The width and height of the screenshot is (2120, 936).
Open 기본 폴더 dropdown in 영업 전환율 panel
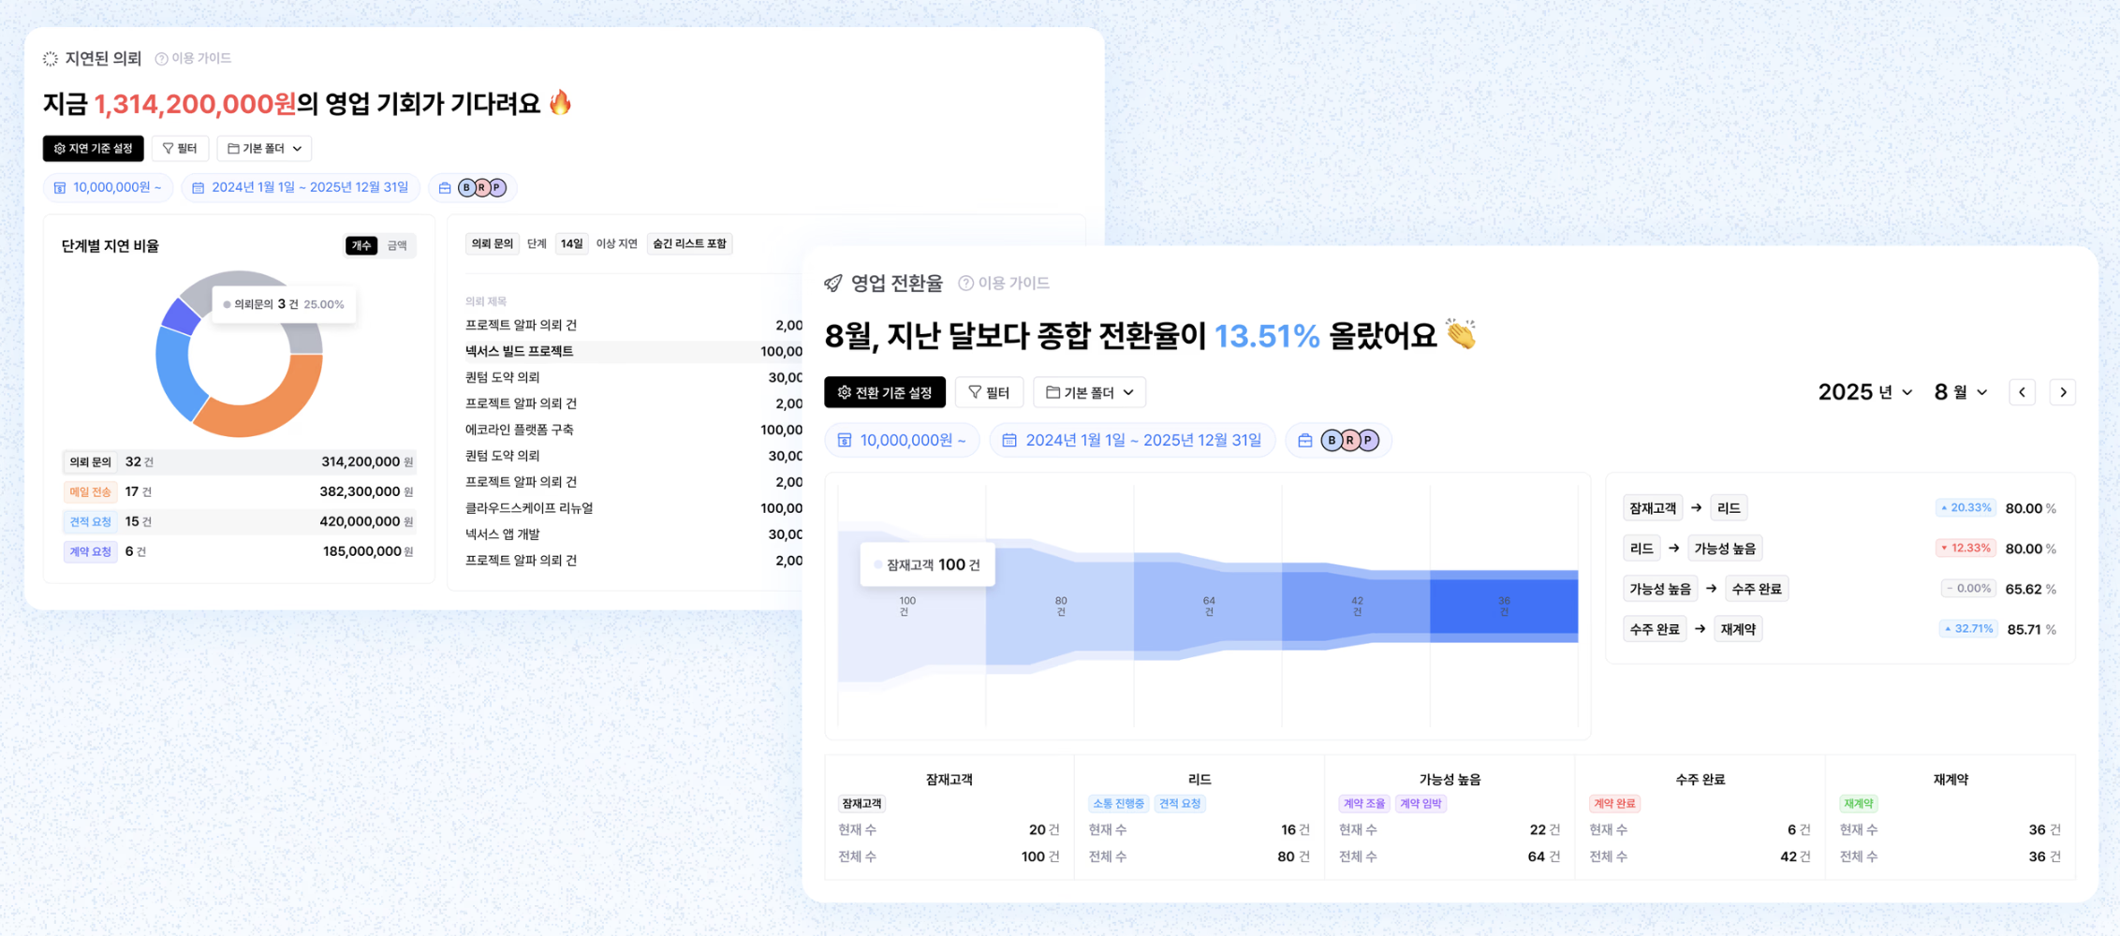(x=1089, y=392)
